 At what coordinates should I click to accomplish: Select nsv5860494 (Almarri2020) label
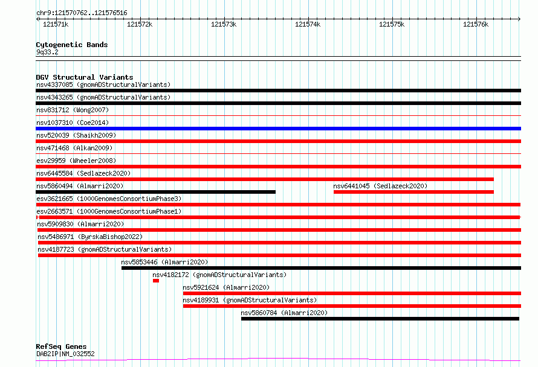pos(80,186)
